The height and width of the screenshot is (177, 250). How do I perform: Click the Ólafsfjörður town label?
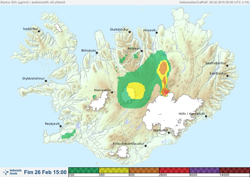(119, 30)
